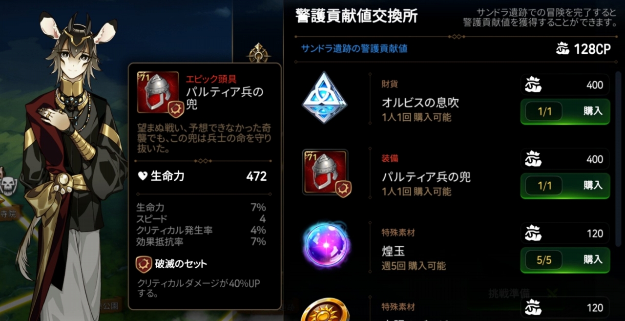
Task: Buy パルティア兵の兜 using its 購入 button
Action: pyautogui.click(x=565, y=186)
